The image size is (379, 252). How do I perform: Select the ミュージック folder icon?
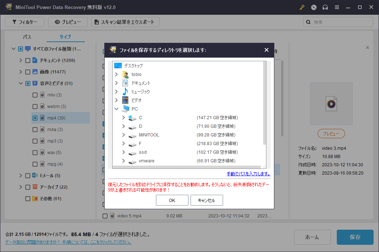coord(125,91)
